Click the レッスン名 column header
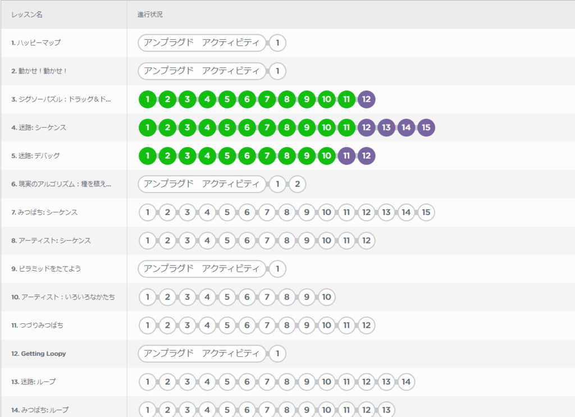575x417 pixels. [x=27, y=15]
